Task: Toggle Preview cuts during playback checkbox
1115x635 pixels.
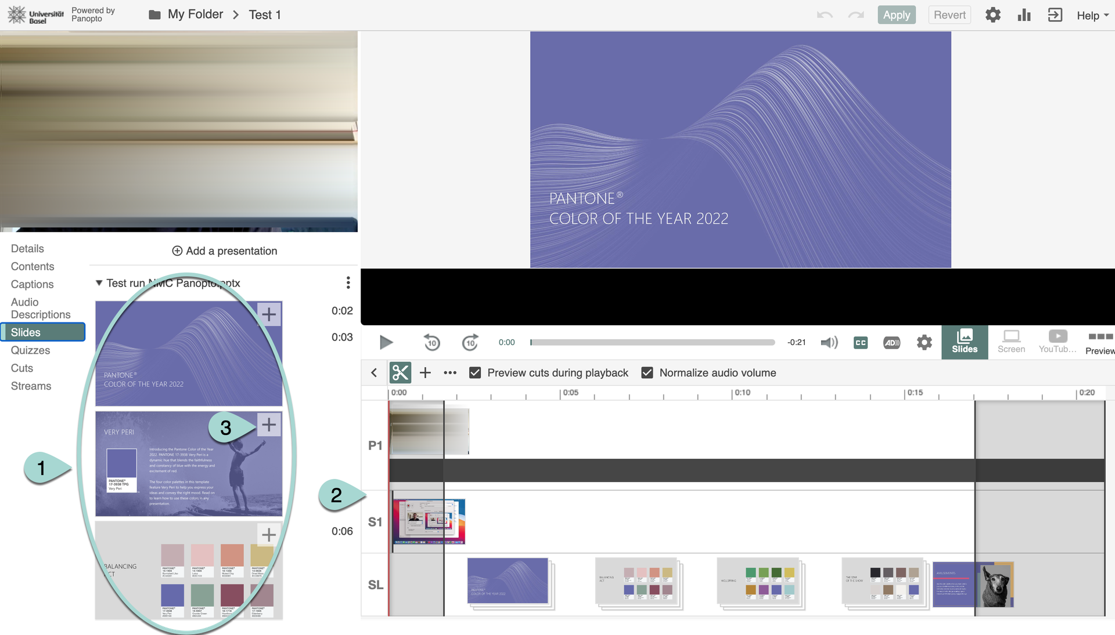Action: pos(475,373)
